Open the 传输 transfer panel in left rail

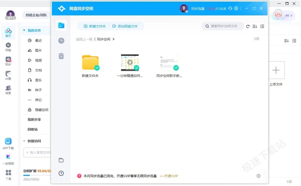(x=8, y=47)
